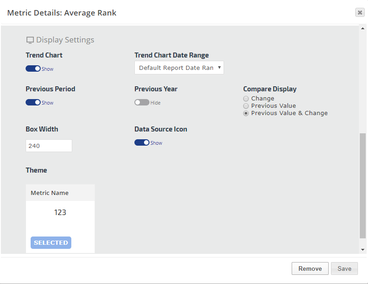
Task: Disable the Previous Period switch
Action: (x=33, y=102)
